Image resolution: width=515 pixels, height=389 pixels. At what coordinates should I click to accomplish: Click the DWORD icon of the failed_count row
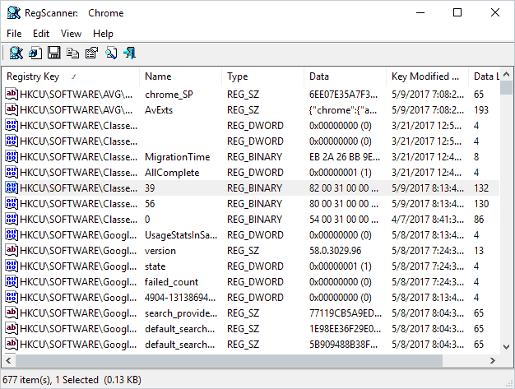pyautogui.click(x=12, y=281)
